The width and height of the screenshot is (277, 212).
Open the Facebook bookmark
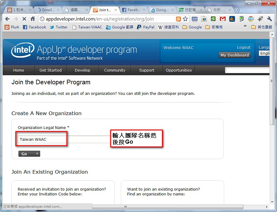(35, 27)
